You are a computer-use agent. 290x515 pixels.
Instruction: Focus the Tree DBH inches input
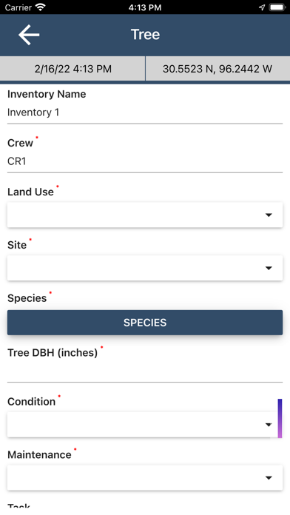(x=145, y=371)
